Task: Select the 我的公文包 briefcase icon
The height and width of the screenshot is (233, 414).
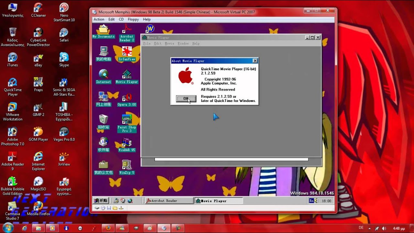Action: coord(103,167)
